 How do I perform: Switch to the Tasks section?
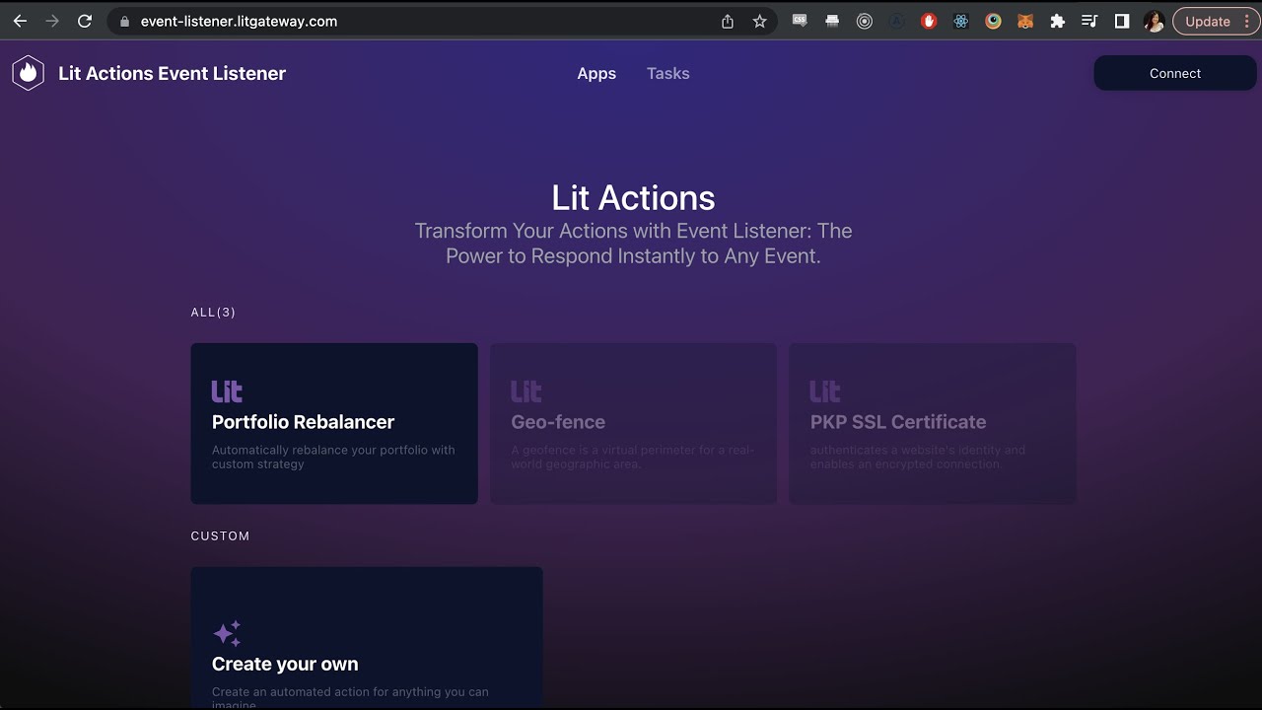pyautogui.click(x=667, y=73)
